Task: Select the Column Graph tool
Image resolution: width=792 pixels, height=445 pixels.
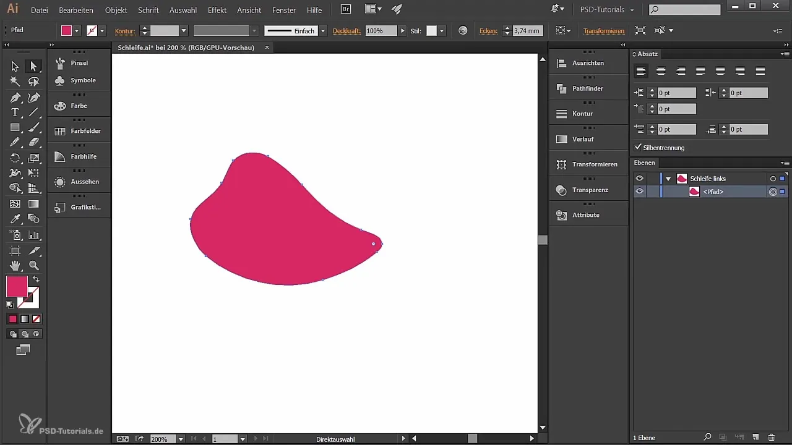Action: click(x=34, y=235)
